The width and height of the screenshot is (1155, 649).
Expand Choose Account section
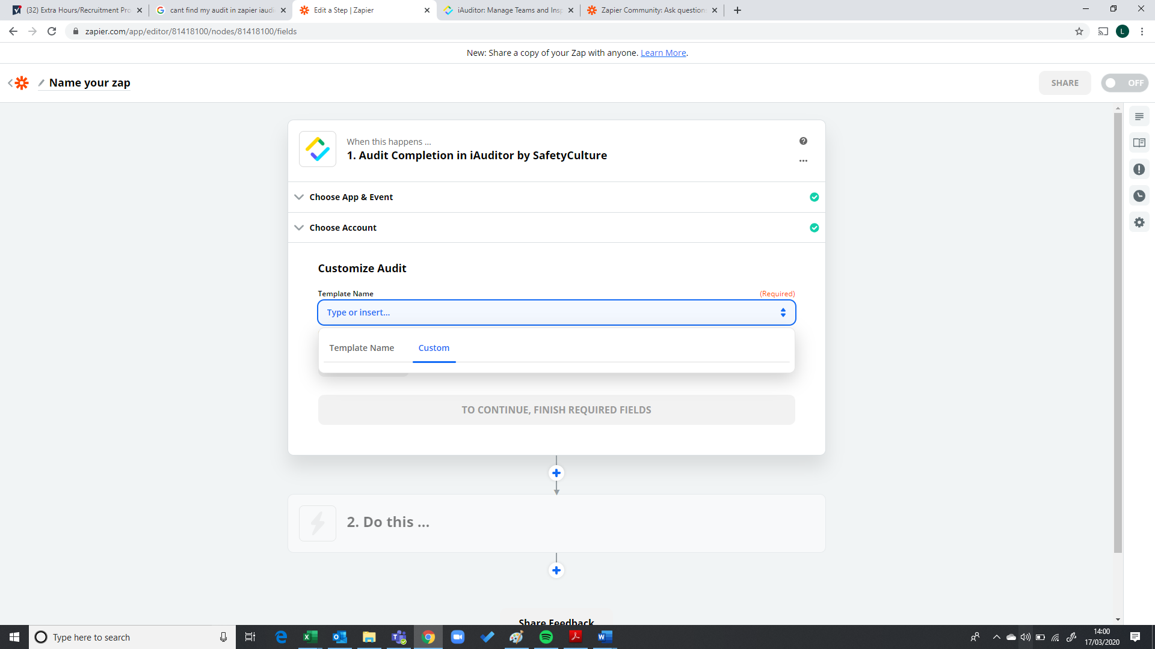pyautogui.click(x=556, y=228)
